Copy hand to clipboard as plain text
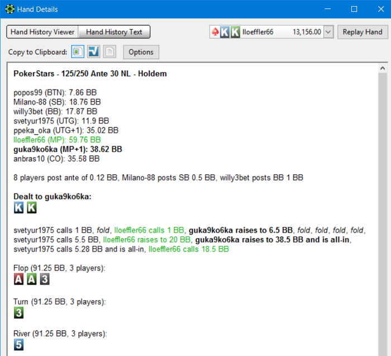The height and width of the screenshot is (356, 391). [109, 52]
